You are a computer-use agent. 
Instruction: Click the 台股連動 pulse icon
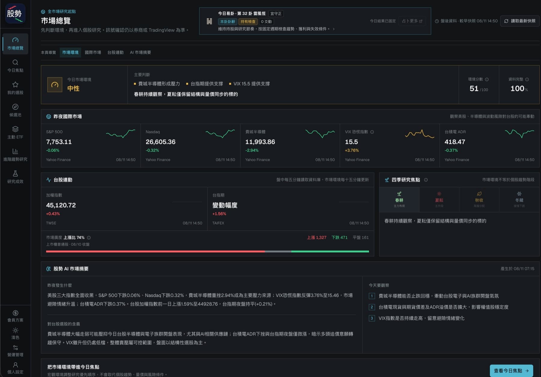point(48,180)
